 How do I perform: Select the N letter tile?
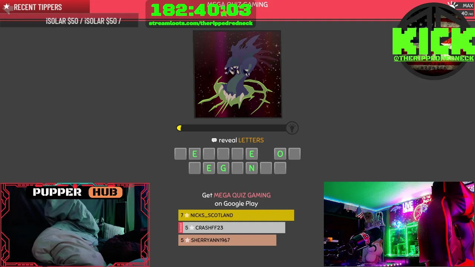[x=252, y=168]
